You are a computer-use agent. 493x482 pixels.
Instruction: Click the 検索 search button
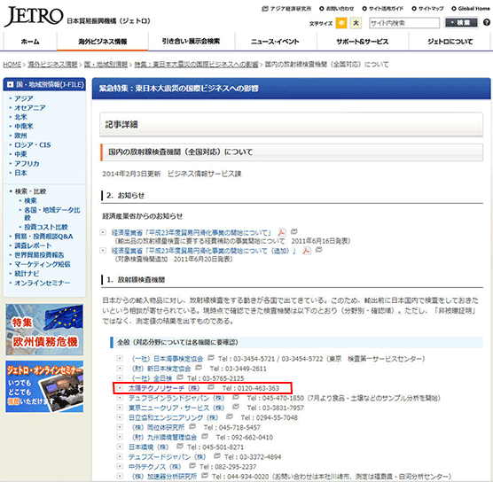[x=460, y=23]
